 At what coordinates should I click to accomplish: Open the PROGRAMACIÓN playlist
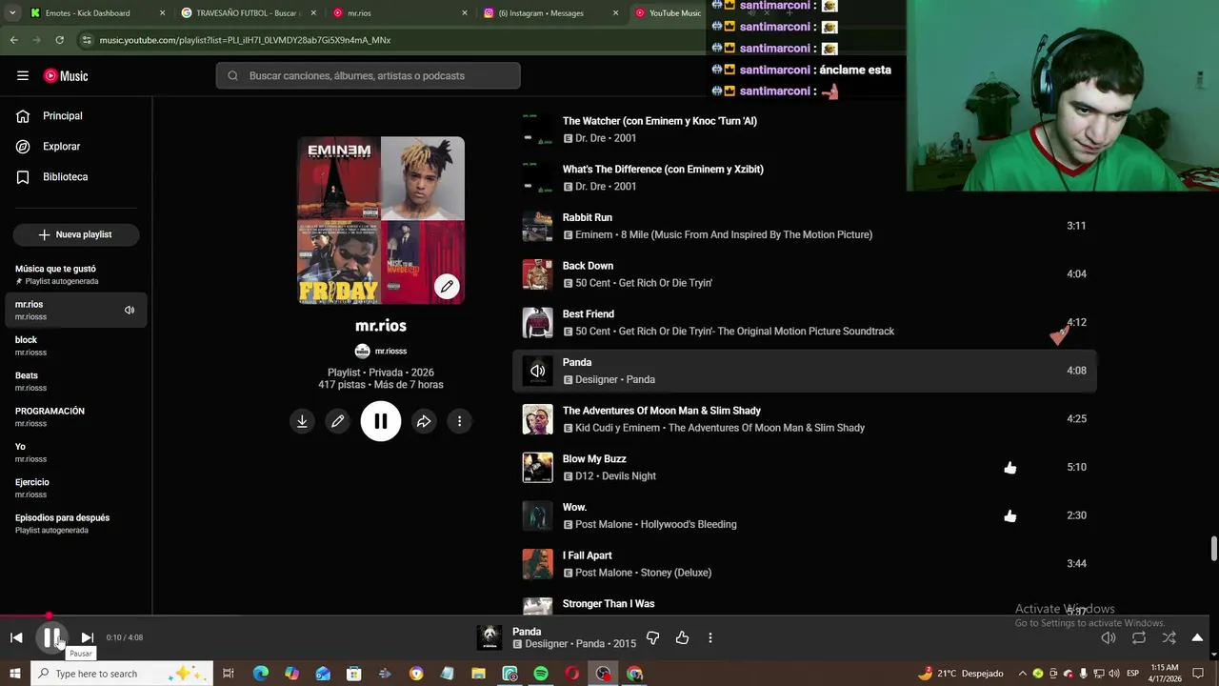[76, 416]
